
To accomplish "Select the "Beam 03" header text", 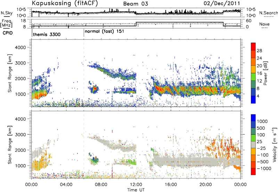I will 136,4.
